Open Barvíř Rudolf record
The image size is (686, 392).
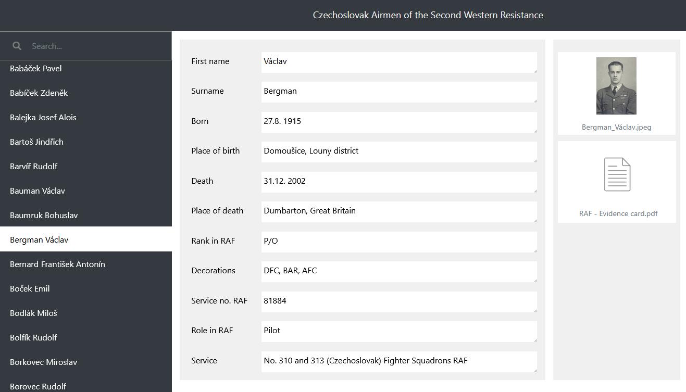pyautogui.click(x=86, y=166)
